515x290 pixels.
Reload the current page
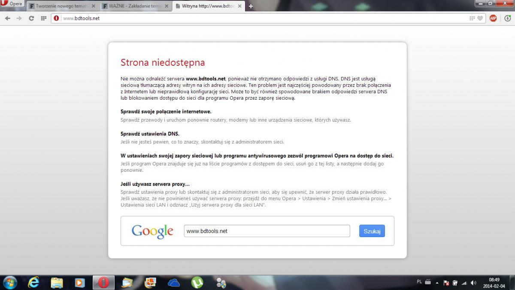[x=31, y=18]
